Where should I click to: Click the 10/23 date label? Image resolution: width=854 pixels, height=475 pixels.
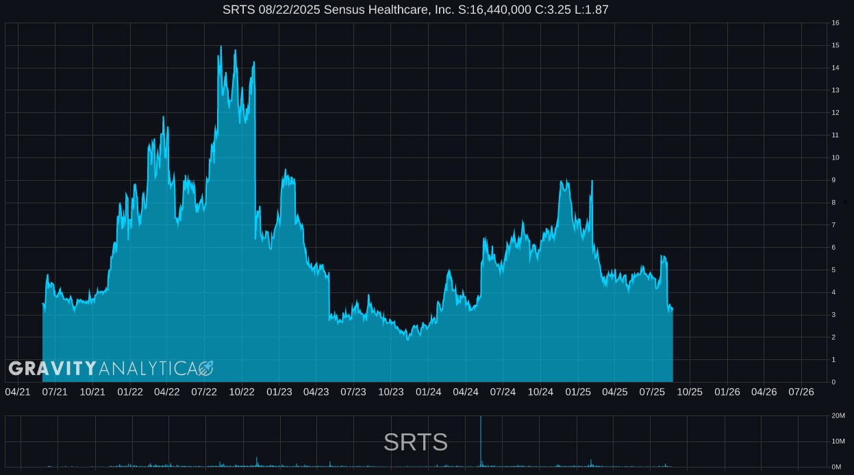coord(391,391)
